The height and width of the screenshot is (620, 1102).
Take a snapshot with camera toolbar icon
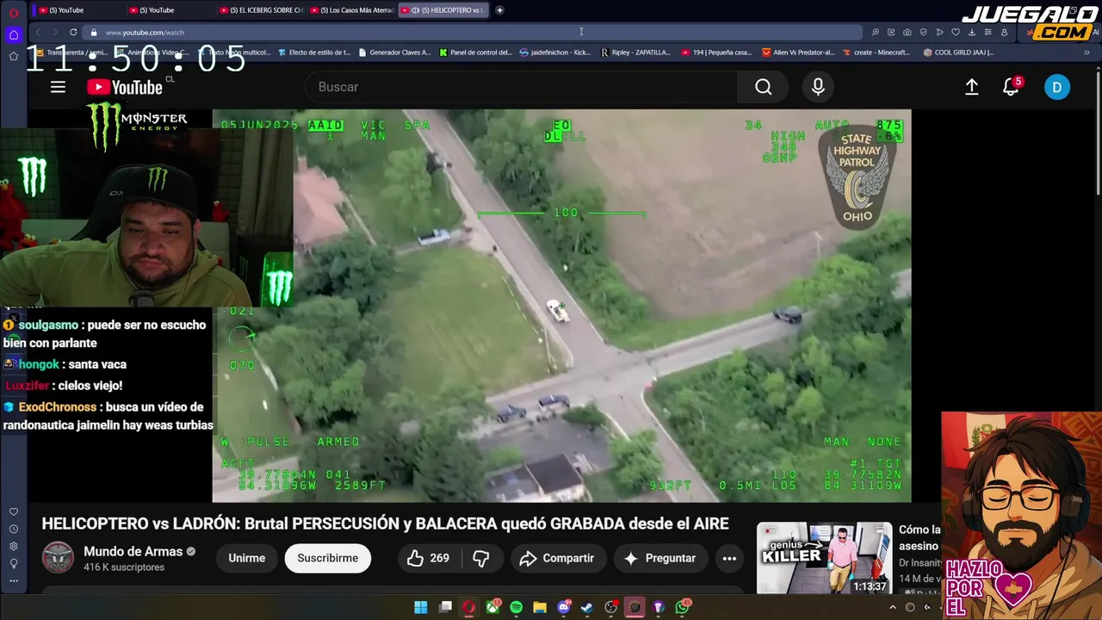[907, 33]
